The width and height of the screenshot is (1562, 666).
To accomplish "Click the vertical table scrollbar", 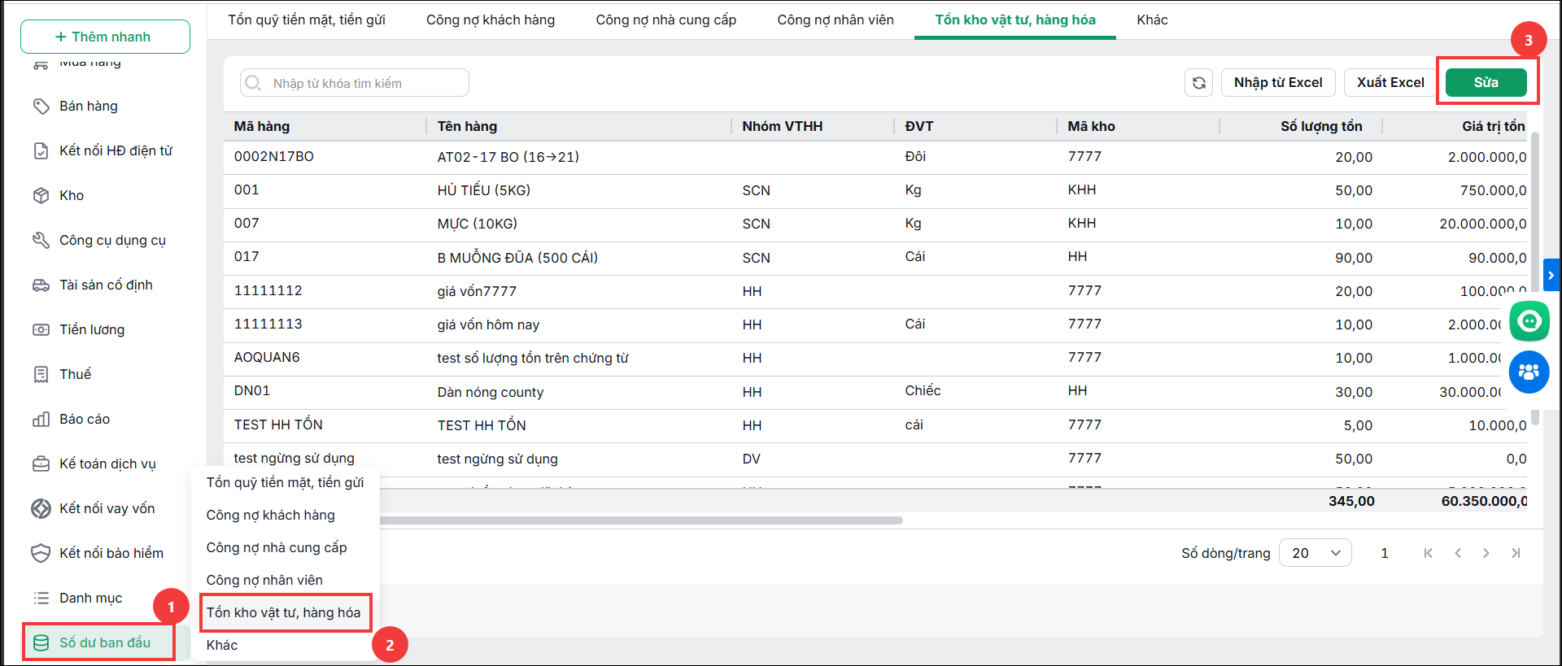I will [x=1534, y=276].
